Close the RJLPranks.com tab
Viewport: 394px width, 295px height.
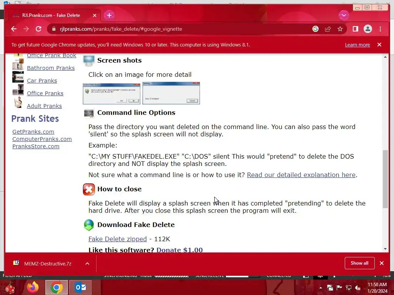point(95,15)
